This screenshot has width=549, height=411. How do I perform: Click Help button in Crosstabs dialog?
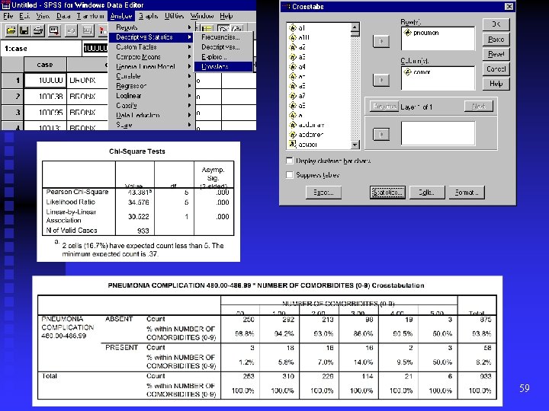point(496,84)
